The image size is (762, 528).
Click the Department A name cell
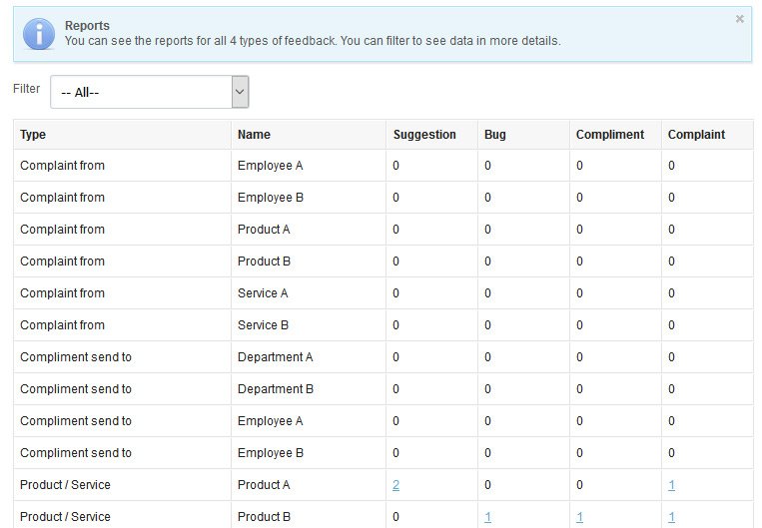pyautogui.click(x=309, y=357)
